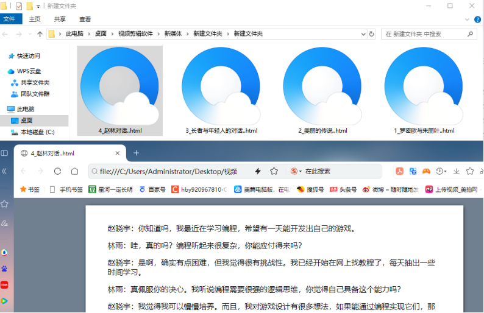Click the Explorer search magnifier icon
The height and width of the screenshot is (313, 484).
tap(470, 34)
